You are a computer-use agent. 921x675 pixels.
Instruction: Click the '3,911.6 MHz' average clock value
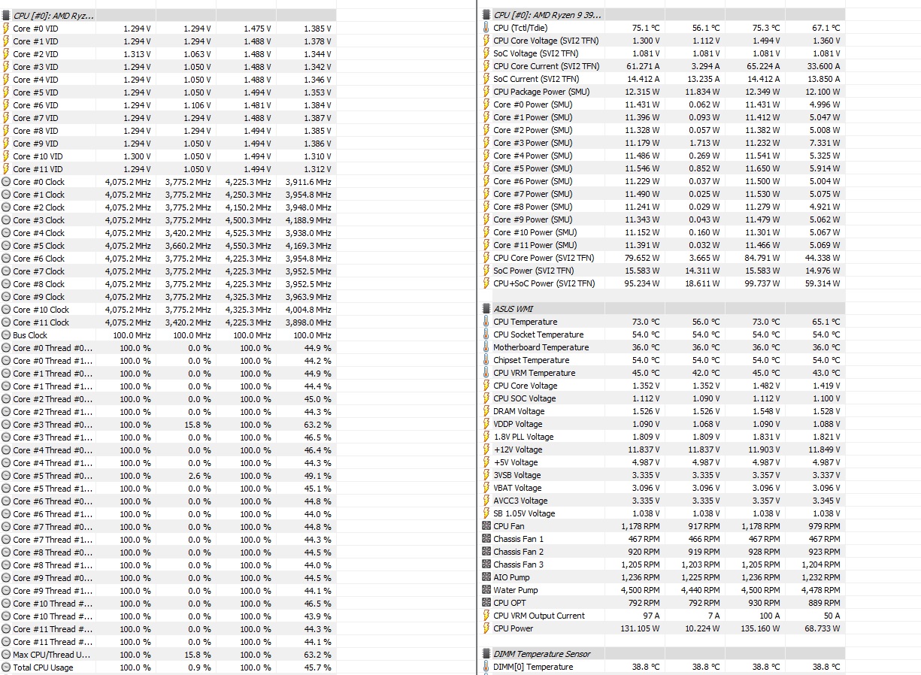click(308, 181)
